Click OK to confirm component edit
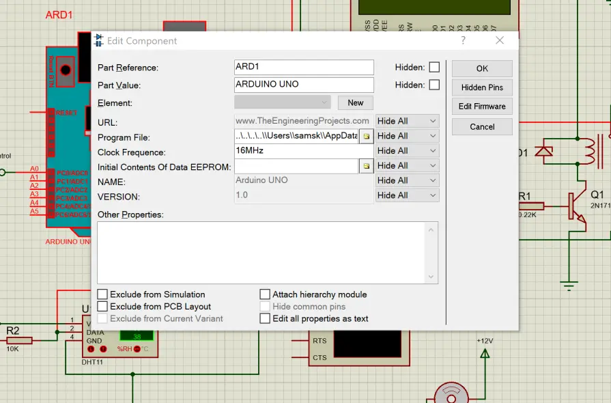Screen dimensions: 611x403 [482, 68]
